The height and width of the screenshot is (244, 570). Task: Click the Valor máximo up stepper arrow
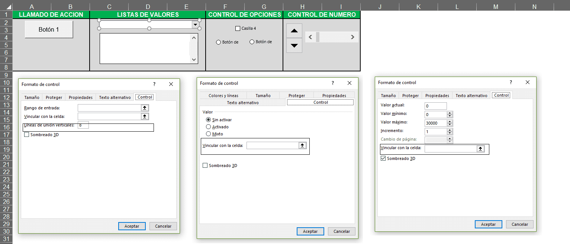(x=450, y=121)
